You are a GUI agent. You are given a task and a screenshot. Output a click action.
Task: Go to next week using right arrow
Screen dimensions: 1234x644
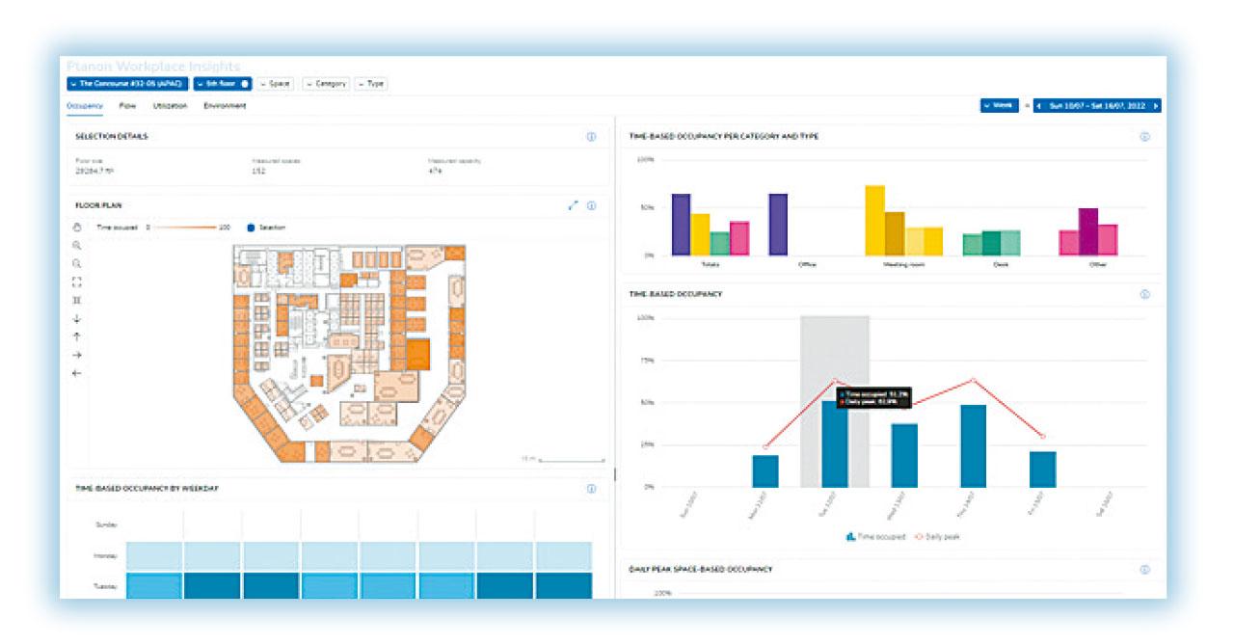[x=1155, y=105]
